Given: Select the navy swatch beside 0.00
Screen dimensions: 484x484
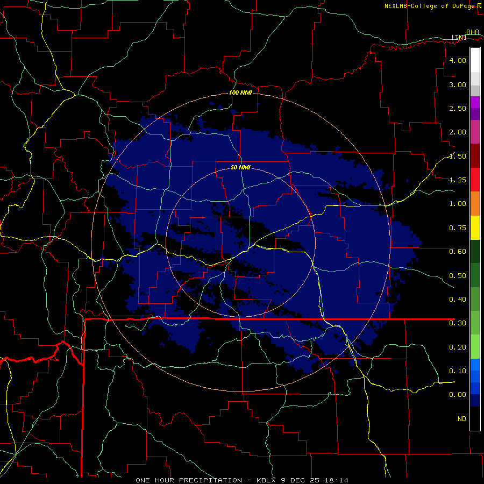Looking at the screenshot, I should point(475,400).
